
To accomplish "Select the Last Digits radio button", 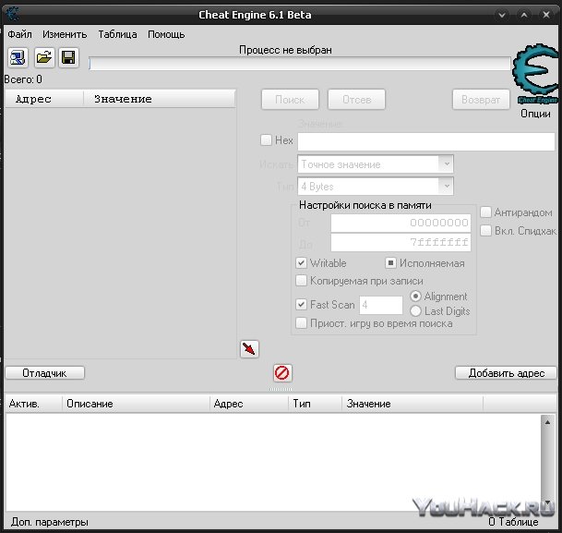I will (415, 311).
